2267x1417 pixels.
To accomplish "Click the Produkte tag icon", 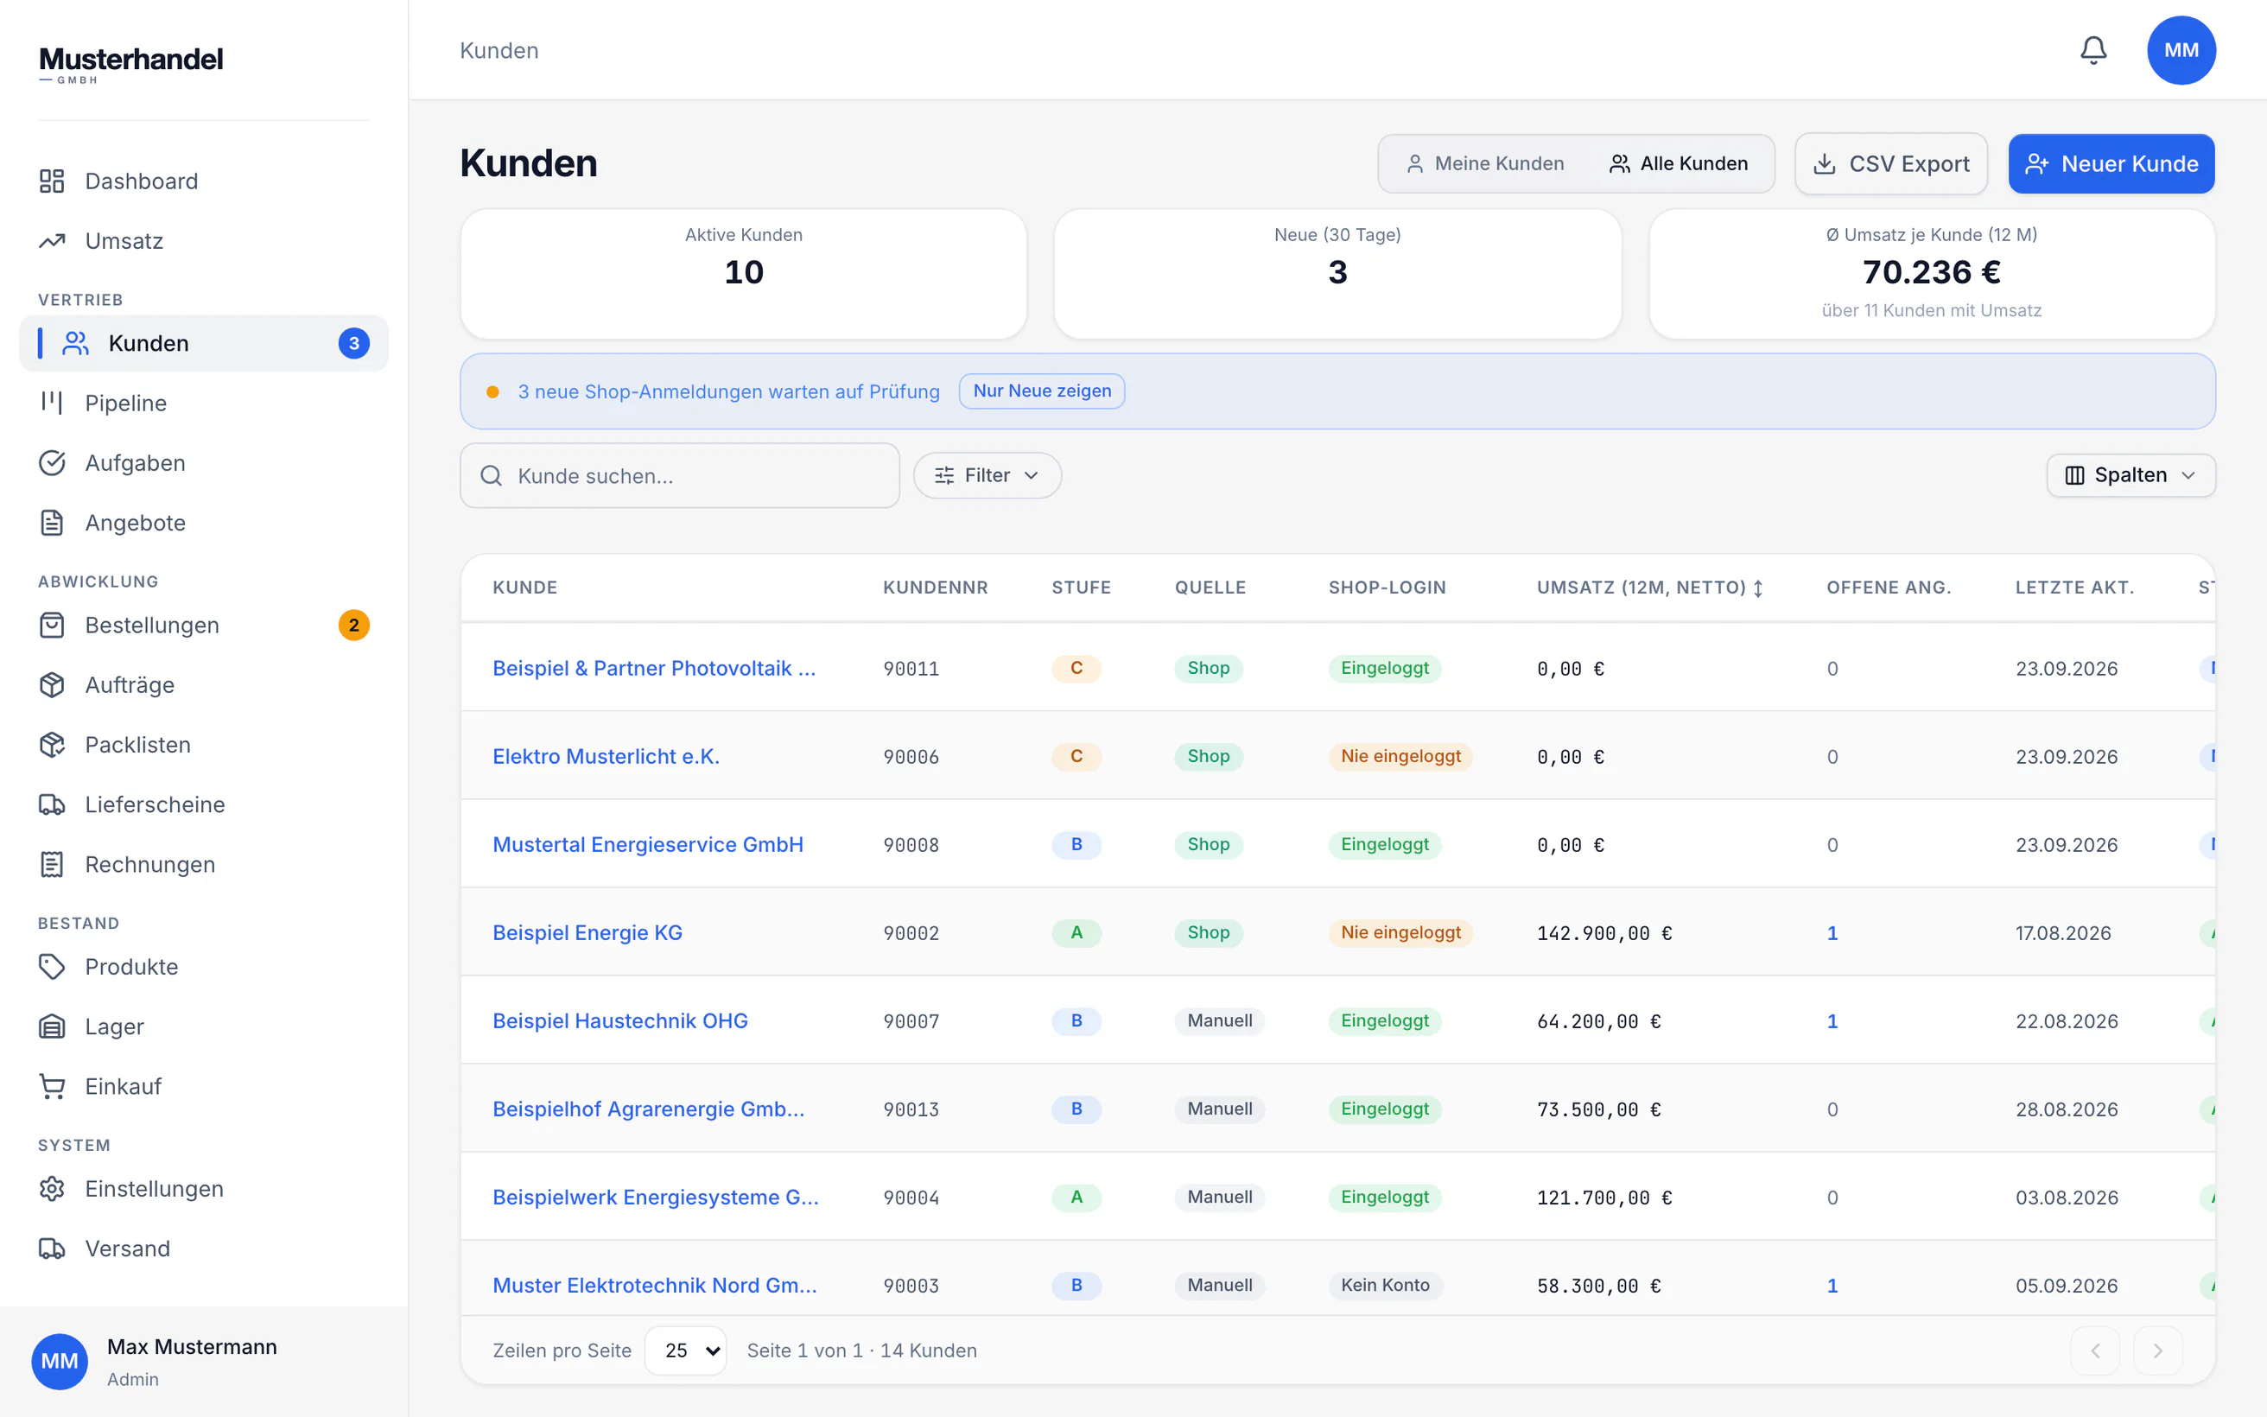I will click(53, 966).
